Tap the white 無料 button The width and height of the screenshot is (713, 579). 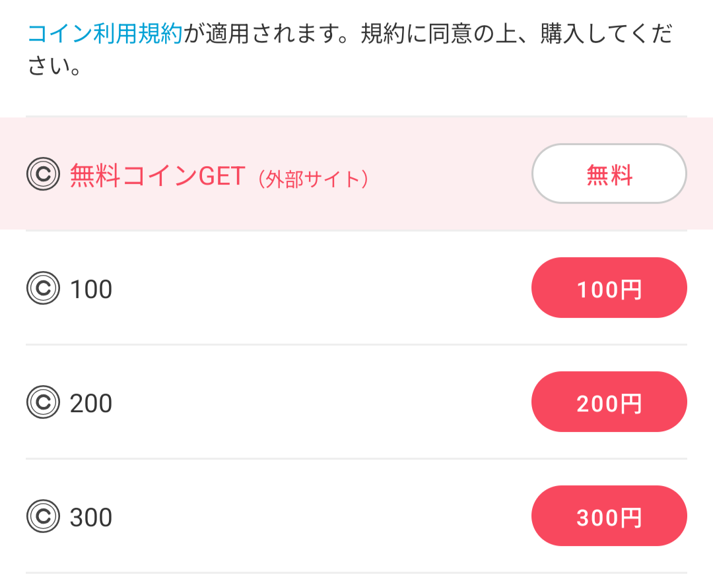click(609, 173)
